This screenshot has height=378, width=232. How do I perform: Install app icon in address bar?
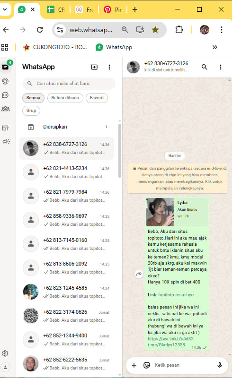[140, 30]
